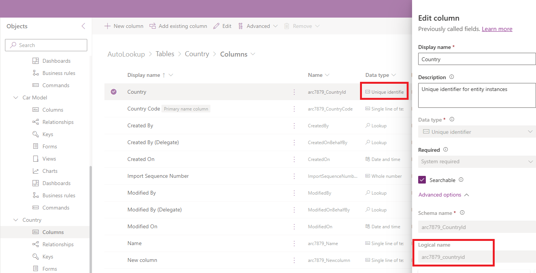Collapse the Advanced options section
536x273 pixels.
pos(440,195)
